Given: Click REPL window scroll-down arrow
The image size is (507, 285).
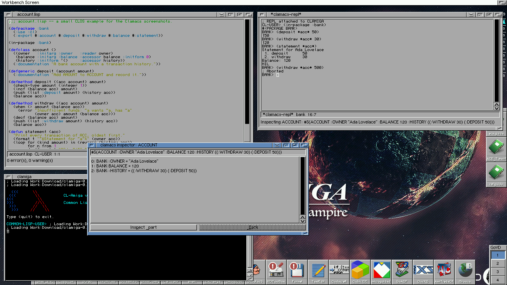Looking at the screenshot, I should tap(497, 108).
